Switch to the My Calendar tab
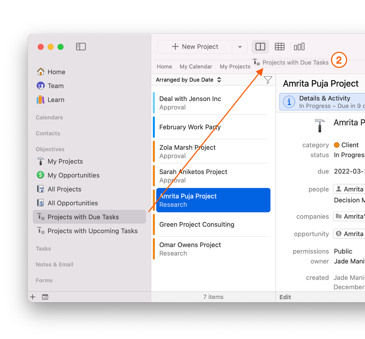This screenshot has height=339, width=365. (x=196, y=66)
